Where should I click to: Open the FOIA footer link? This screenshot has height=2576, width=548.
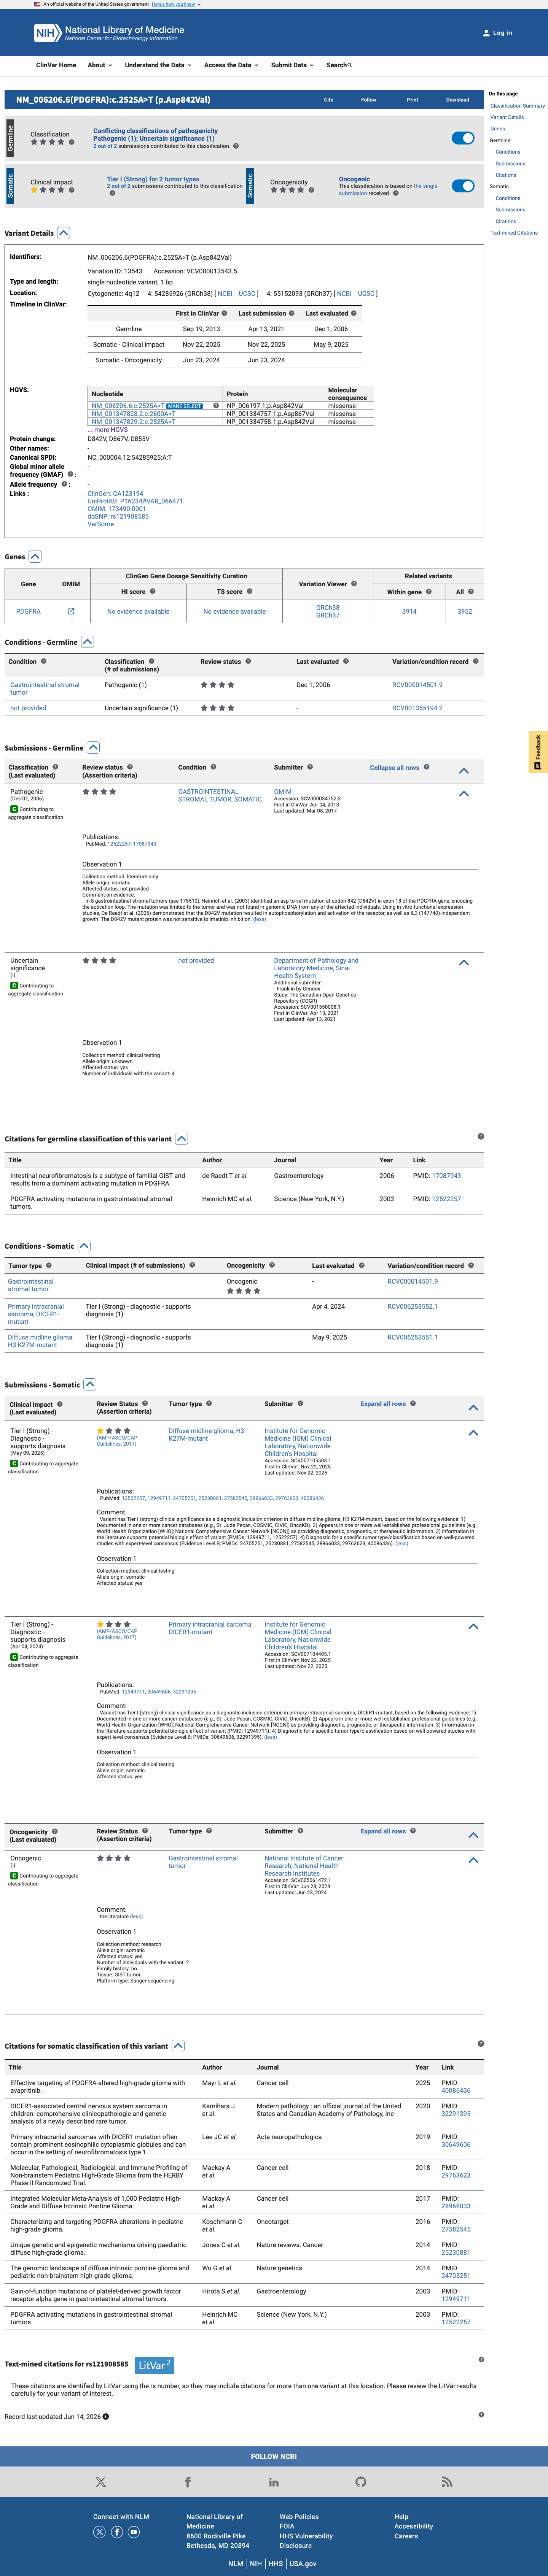287,2526
